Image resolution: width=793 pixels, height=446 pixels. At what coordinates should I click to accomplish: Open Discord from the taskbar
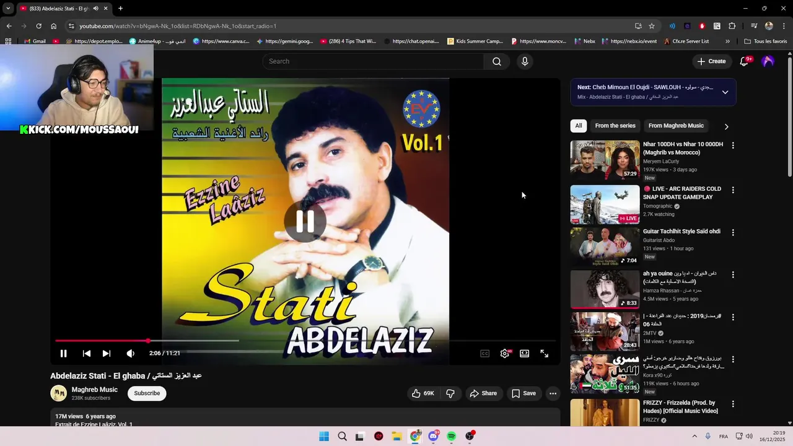click(x=433, y=436)
